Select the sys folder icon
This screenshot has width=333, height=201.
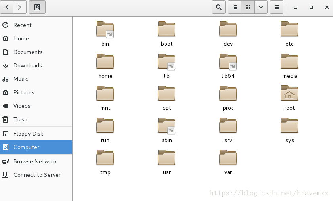[289, 125]
